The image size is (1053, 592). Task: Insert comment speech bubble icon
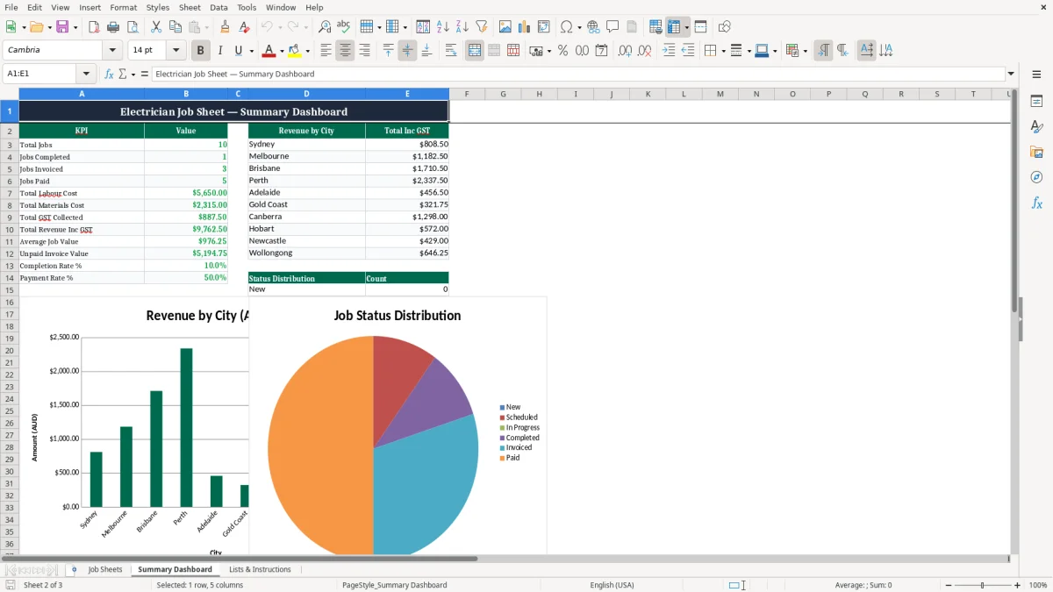(613, 27)
